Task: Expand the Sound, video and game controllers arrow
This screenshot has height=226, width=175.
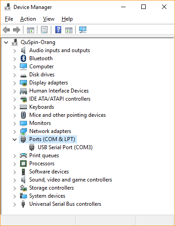Action: click(14, 180)
